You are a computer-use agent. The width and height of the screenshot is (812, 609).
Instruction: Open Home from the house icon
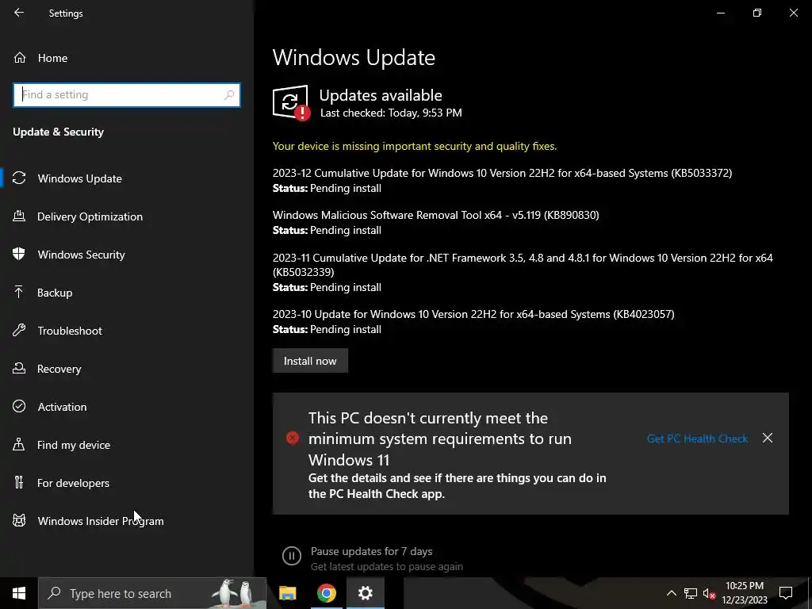[x=20, y=57]
